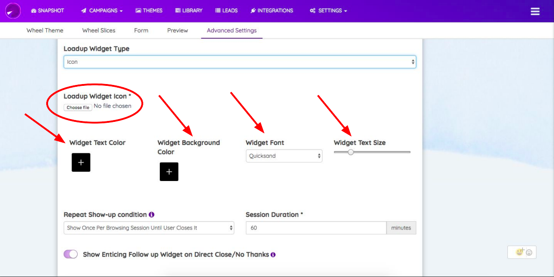Switch to the Form tab
The image size is (554, 277).
141,30
